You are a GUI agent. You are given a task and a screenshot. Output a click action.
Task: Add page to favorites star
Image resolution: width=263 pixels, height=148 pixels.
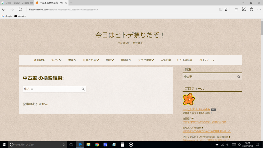(x=226, y=10)
